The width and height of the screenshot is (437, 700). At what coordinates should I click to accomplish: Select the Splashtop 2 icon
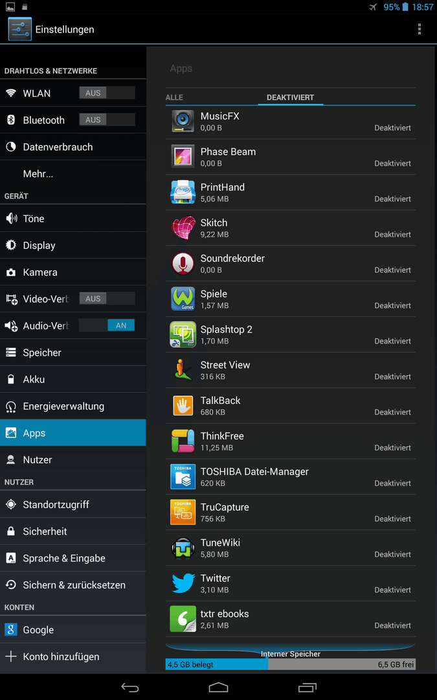tap(183, 334)
